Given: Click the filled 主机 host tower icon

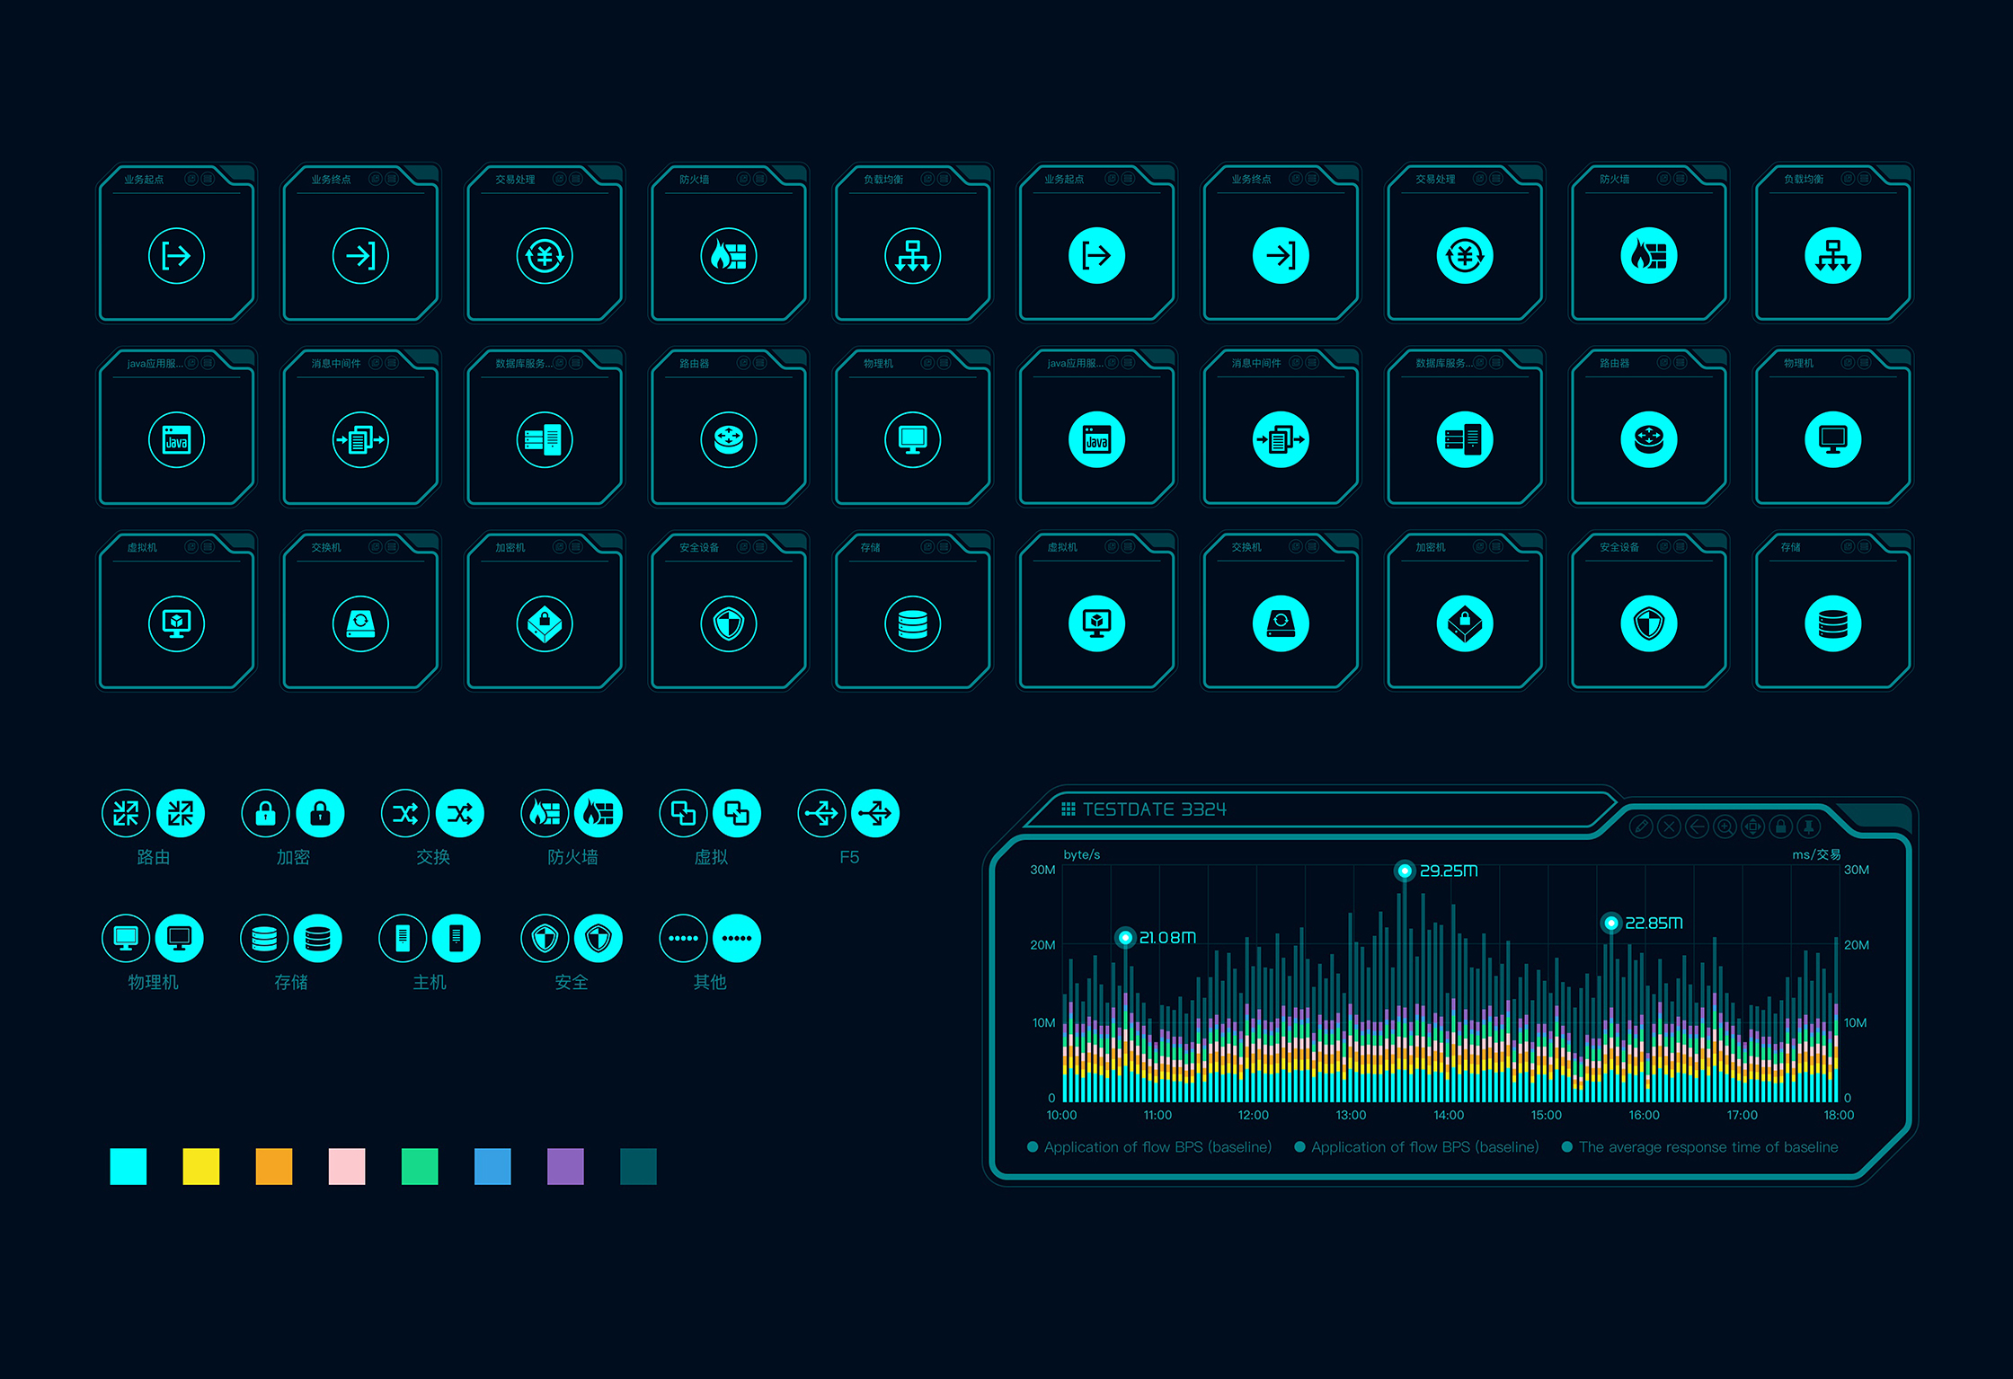Looking at the screenshot, I should (457, 939).
